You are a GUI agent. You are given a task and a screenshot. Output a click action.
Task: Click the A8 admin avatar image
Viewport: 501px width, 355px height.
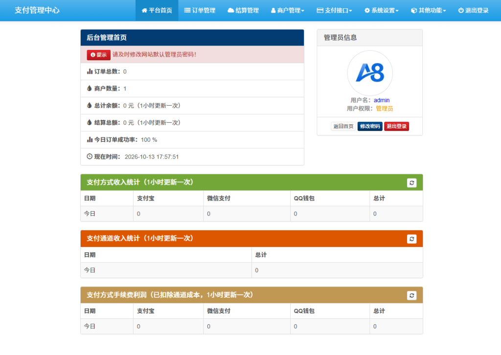coord(370,73)
